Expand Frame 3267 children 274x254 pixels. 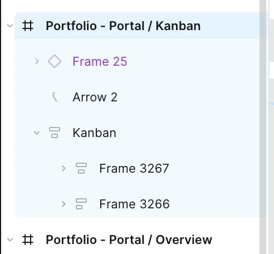coord(63,168)
